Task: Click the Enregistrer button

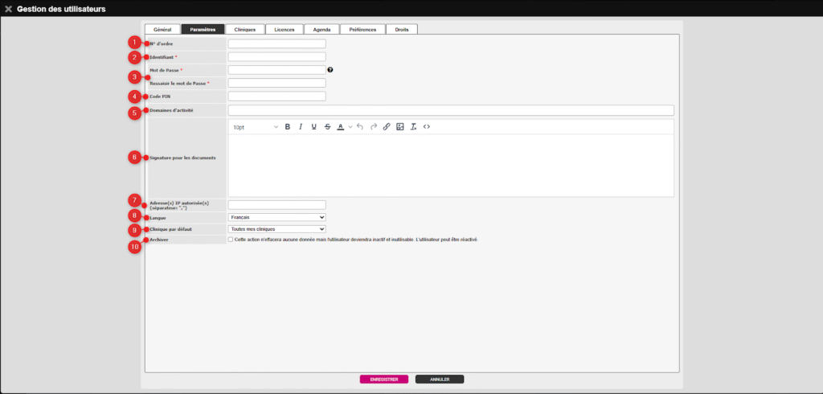Action: click(x=384, y=379)
